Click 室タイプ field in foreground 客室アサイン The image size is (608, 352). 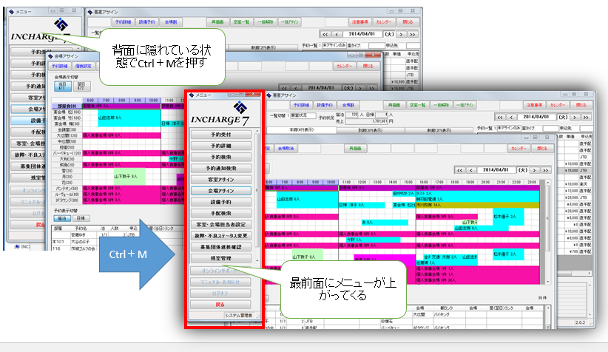[550, 128]
